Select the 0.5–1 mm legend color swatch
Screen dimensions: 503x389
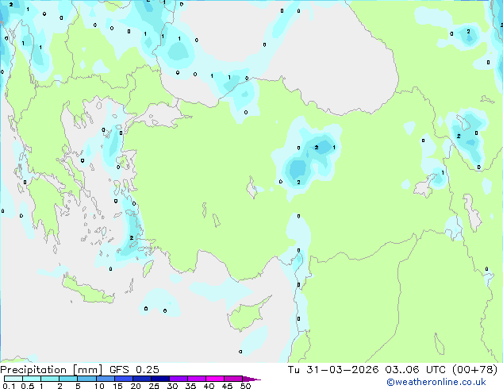[x=32, y=379]
